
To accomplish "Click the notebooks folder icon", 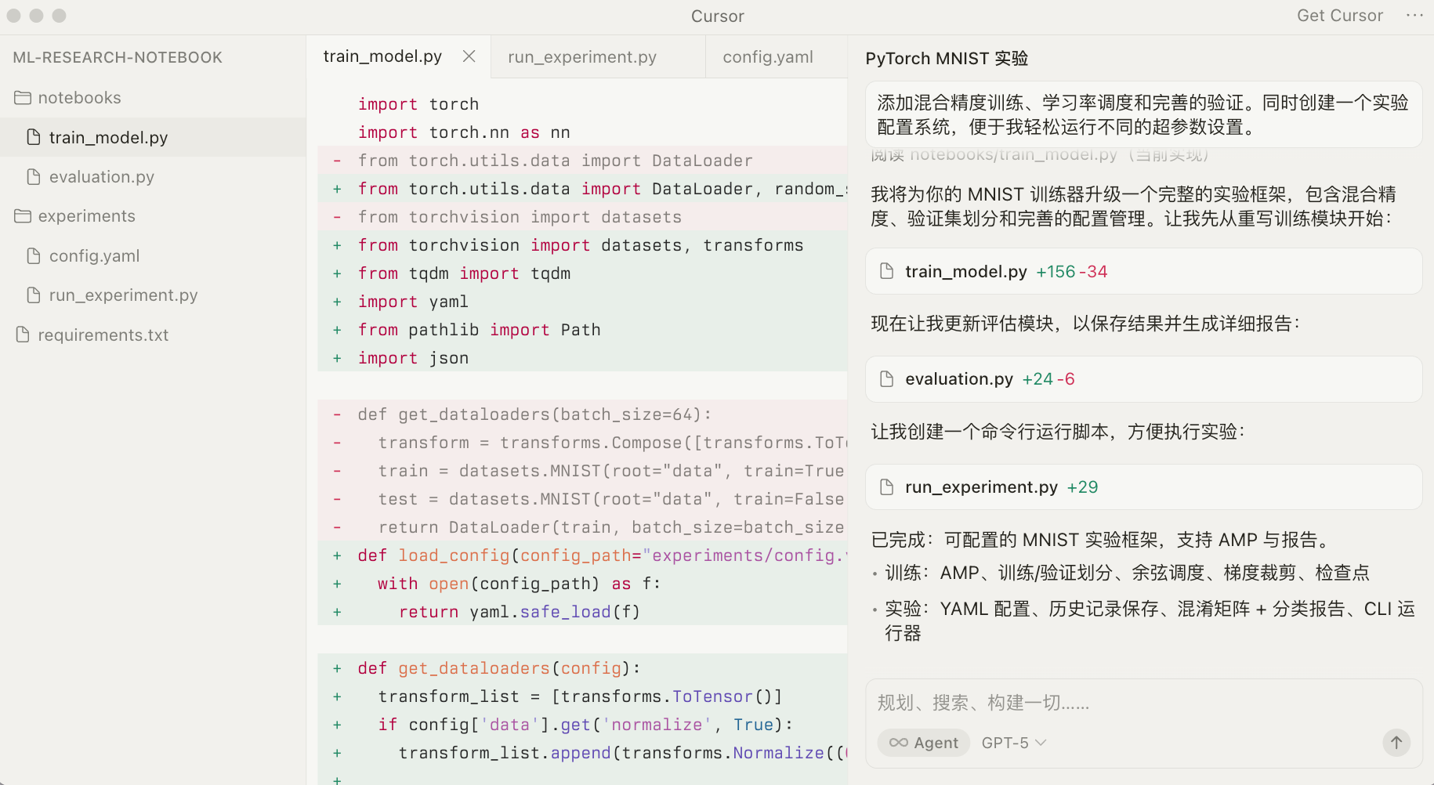I will (23, 98).
